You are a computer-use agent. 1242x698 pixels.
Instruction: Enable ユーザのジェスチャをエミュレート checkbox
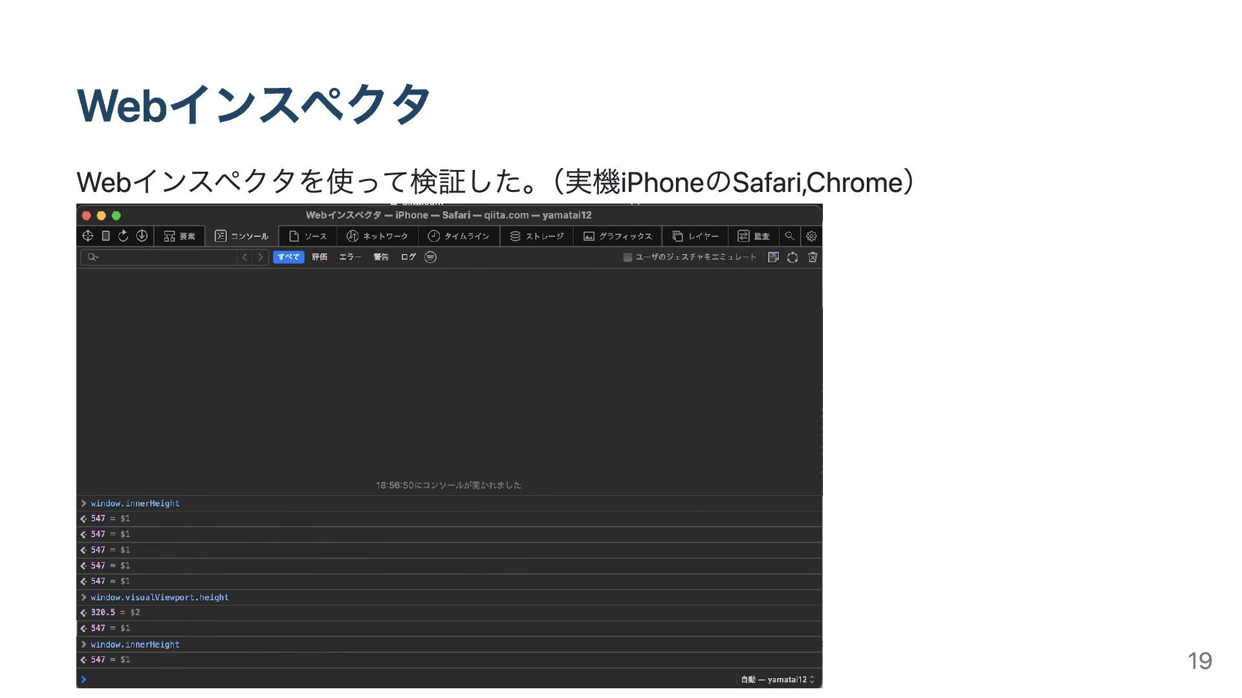[x=627, y=257]
